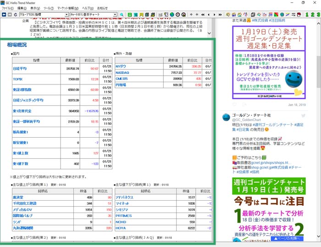Click the stacked windows toolbar icon
This screenshot has height=247, width=321.
click(x=253, y=15)
